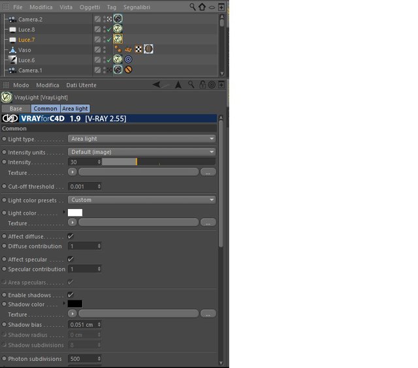Click the VrayLight object icon in header
The height and width of the screenshot is (368, 418).
(7, 97)
